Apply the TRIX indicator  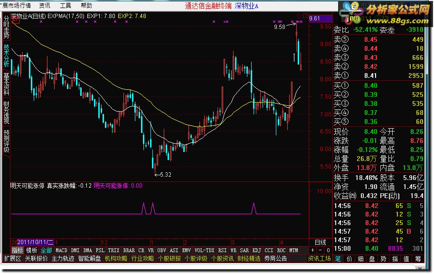tap(113, 250)
